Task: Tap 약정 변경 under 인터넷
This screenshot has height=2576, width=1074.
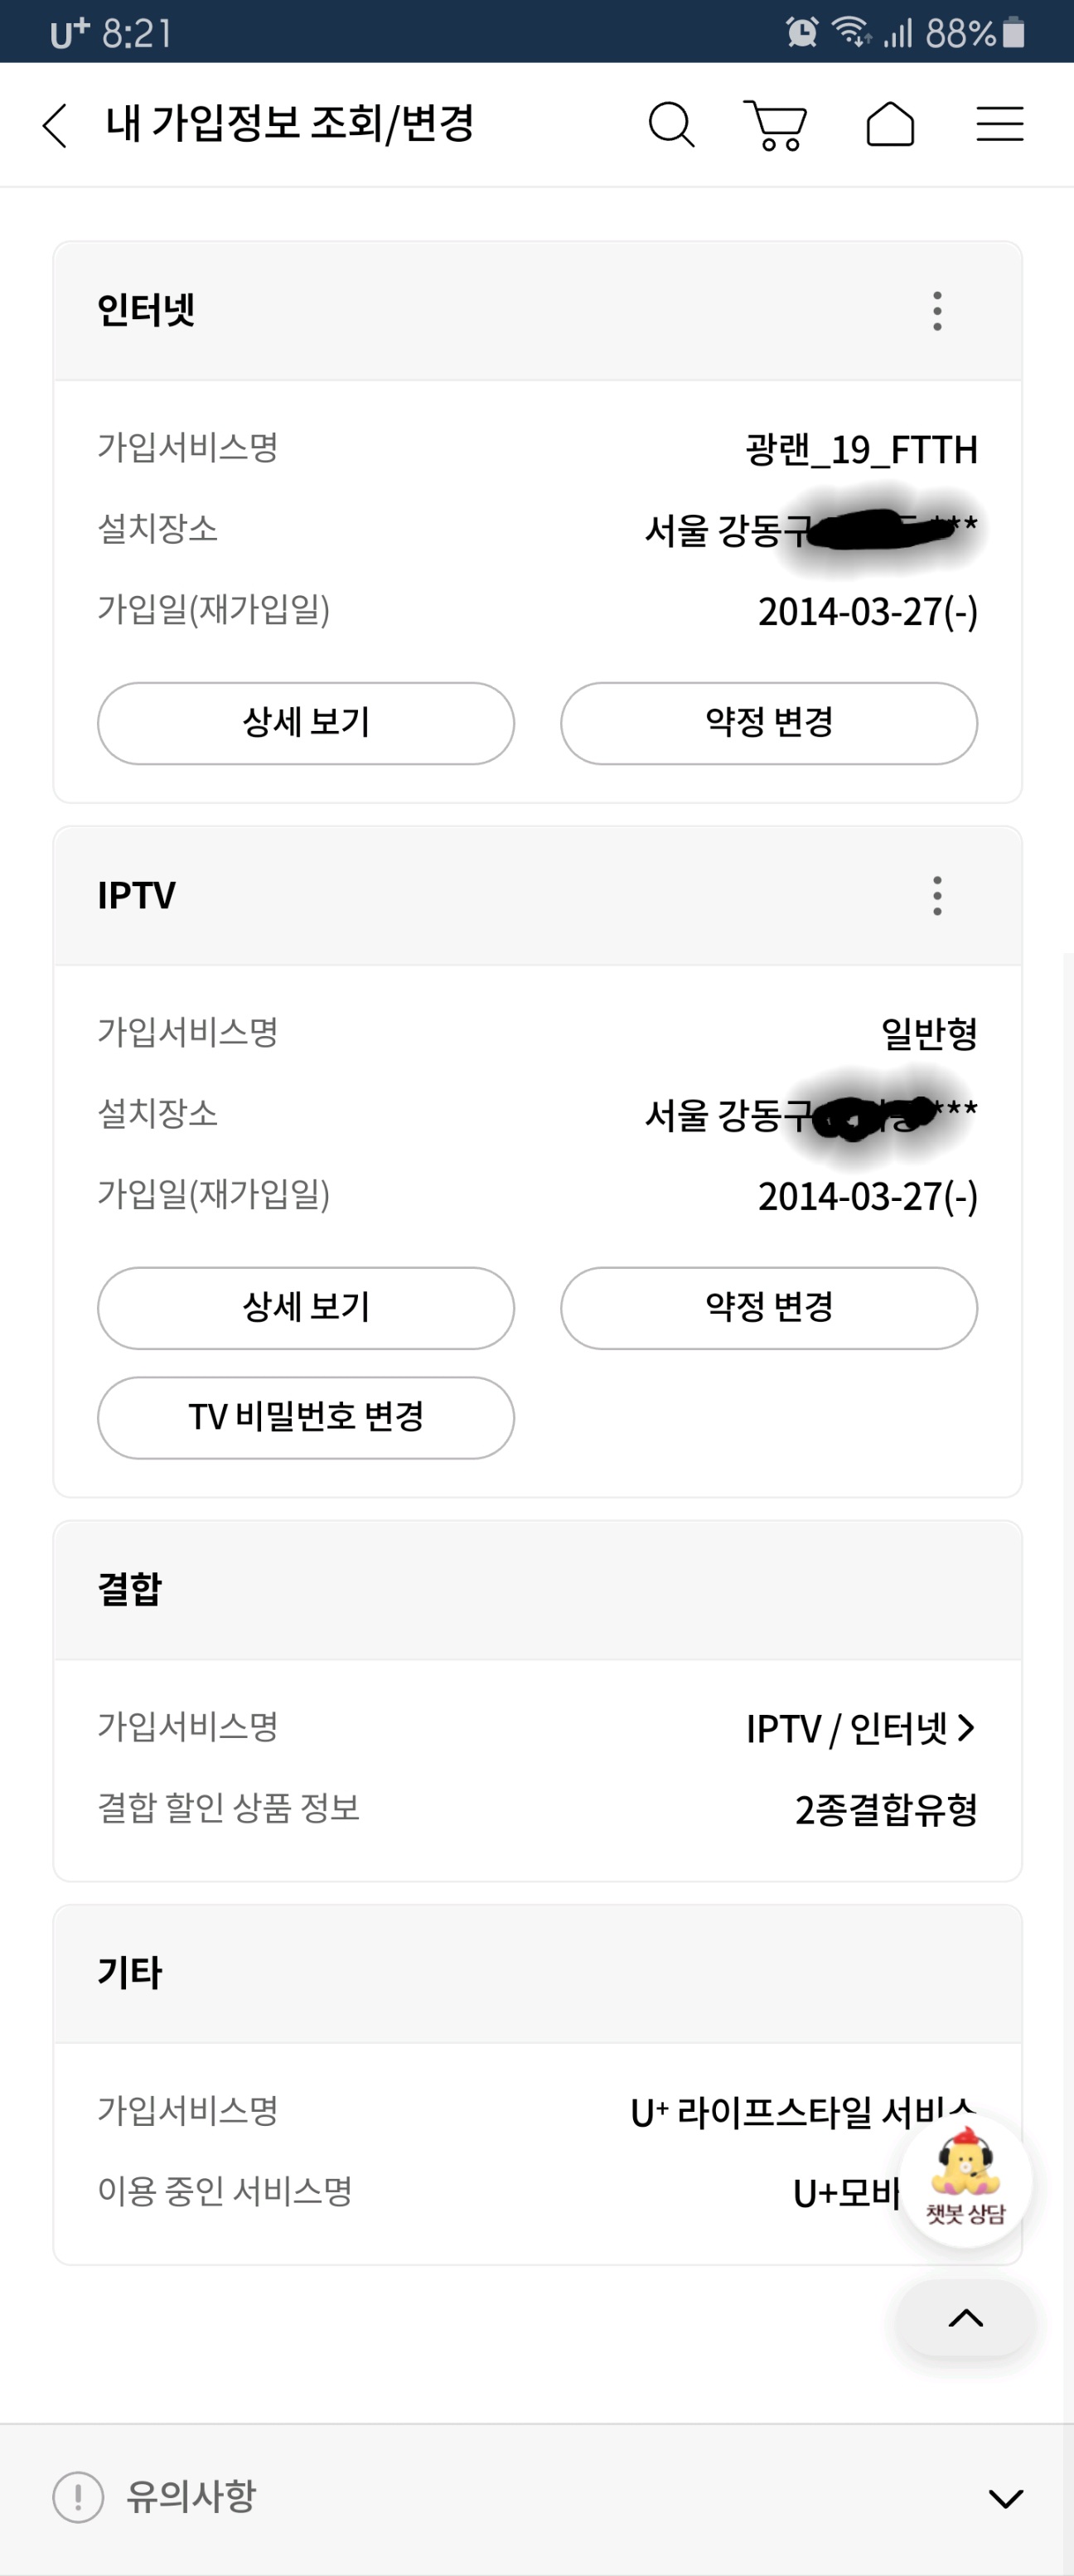Action: coord(768,723)
